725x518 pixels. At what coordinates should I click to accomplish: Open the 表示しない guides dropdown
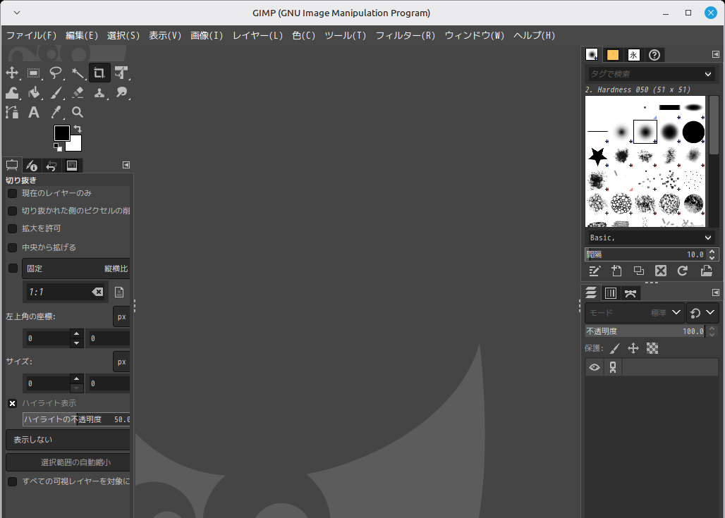click(68, 440)
